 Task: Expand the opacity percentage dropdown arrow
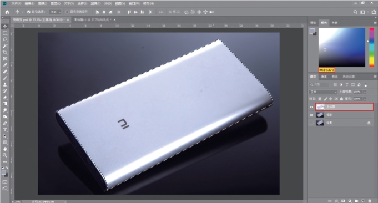[x=365, y=92]
